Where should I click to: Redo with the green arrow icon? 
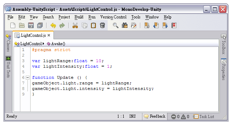point(62,25)
